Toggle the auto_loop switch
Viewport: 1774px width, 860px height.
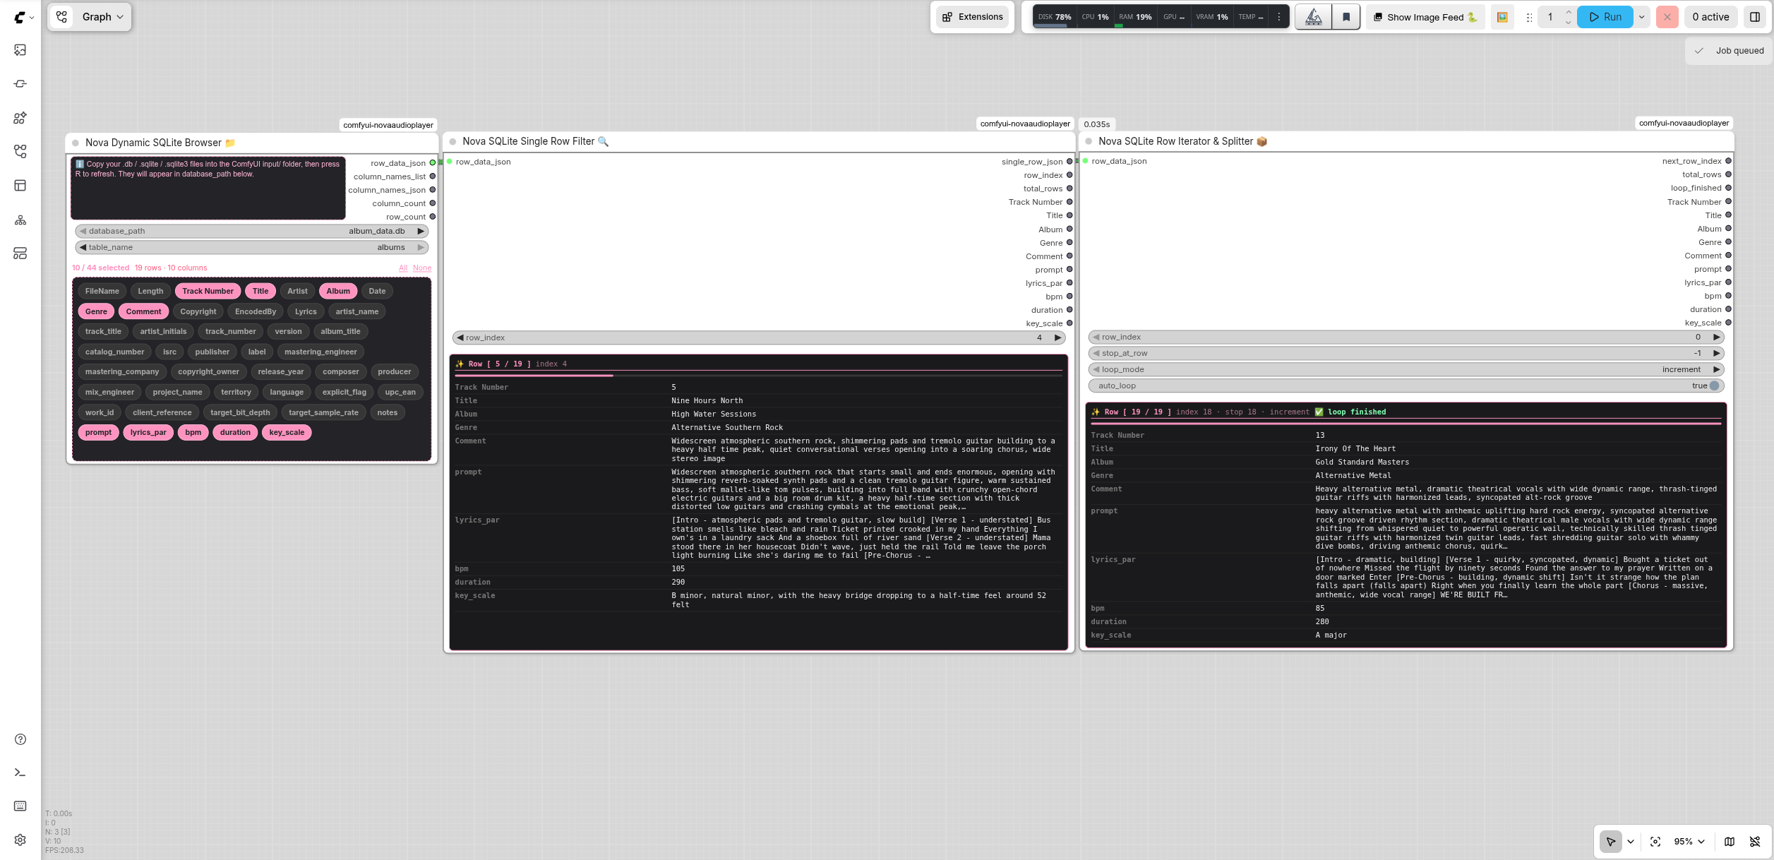1406,386
